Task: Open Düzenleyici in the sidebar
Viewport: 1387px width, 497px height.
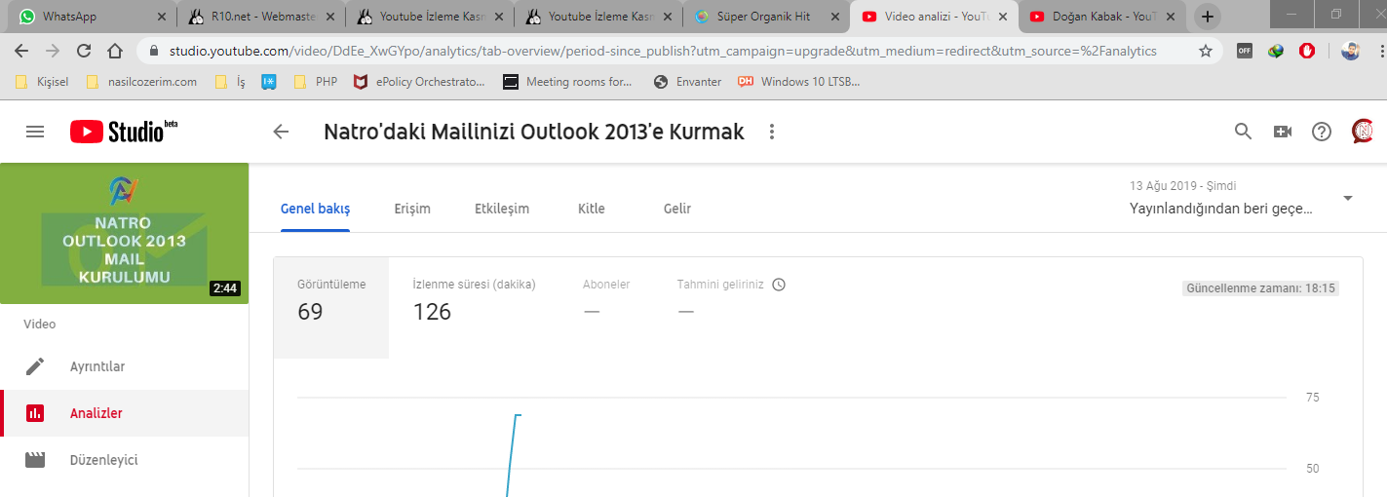Action: (x=124, y=460)
